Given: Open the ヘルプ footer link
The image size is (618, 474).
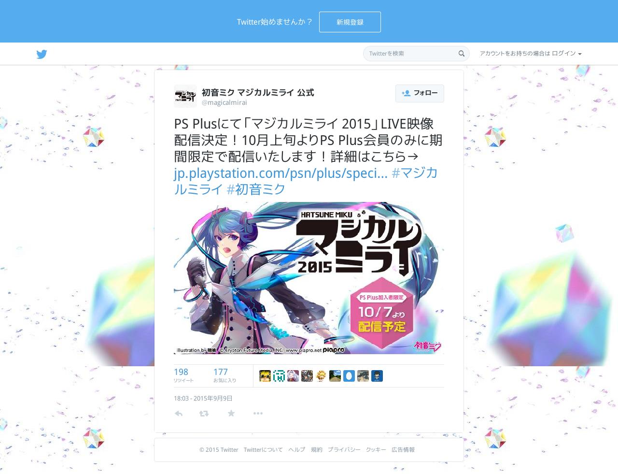Looking at the screenshot, I should [297, 450].
